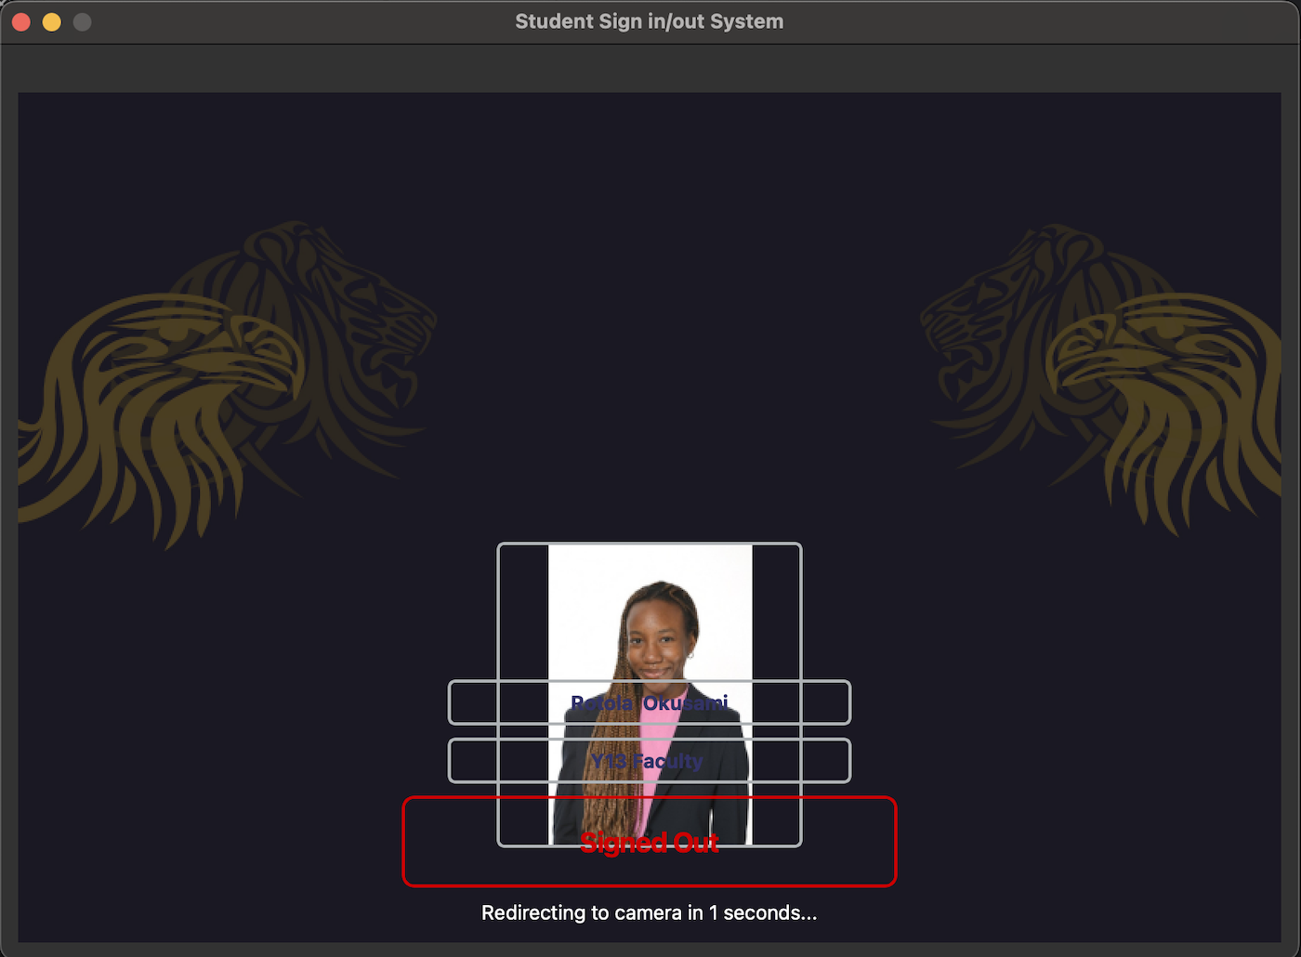Click the 'Student Sign in/out System' window title
The image size is (1301, 957).
pyautogui.click(x=650, y=21)
